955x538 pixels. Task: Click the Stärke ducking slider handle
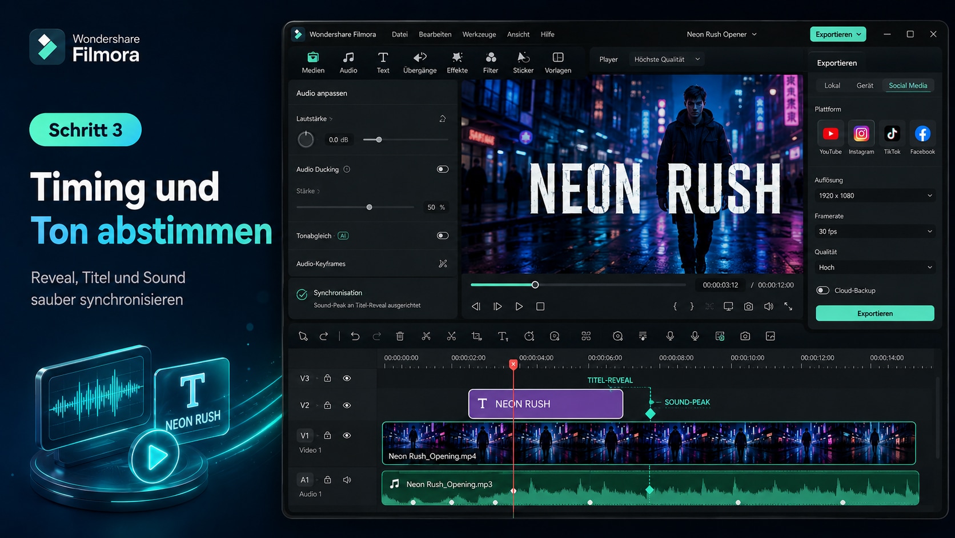click(370, 207)
